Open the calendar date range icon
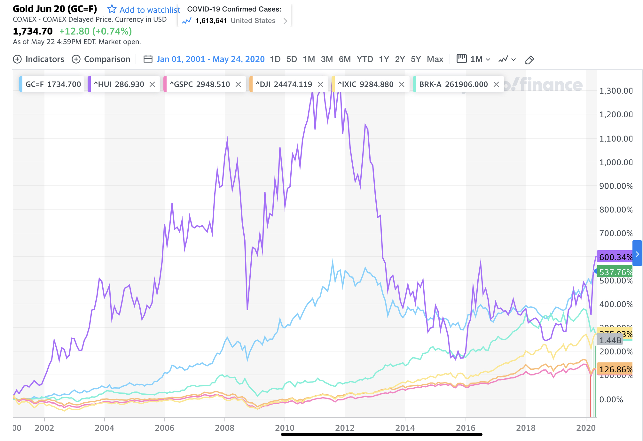643x441 pixels. tap(148, 59)
